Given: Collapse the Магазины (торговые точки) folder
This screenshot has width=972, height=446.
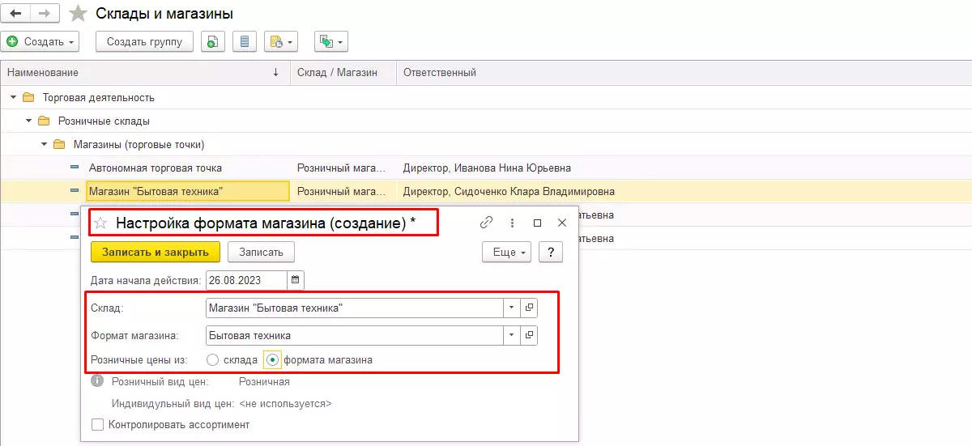Looking at the screenshot, I should point(44,145).
